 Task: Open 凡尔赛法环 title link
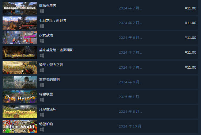pos(48,109)
